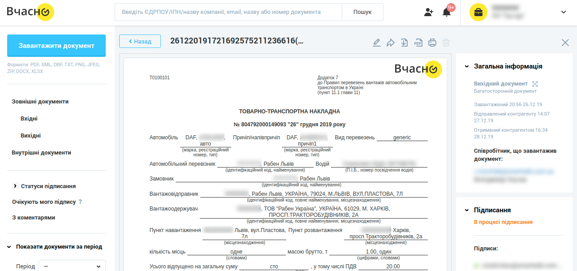Click the Назад back button
Screen dimensions: 577x271
[x=140, y=41]
